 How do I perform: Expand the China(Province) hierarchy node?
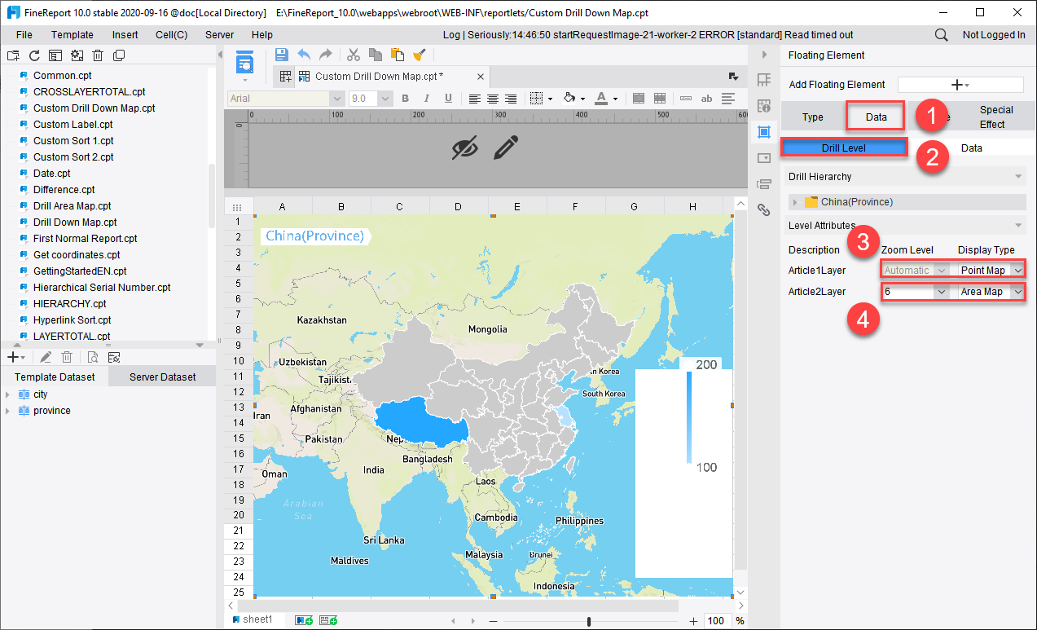pyautogui.click(x=795, y=202)
